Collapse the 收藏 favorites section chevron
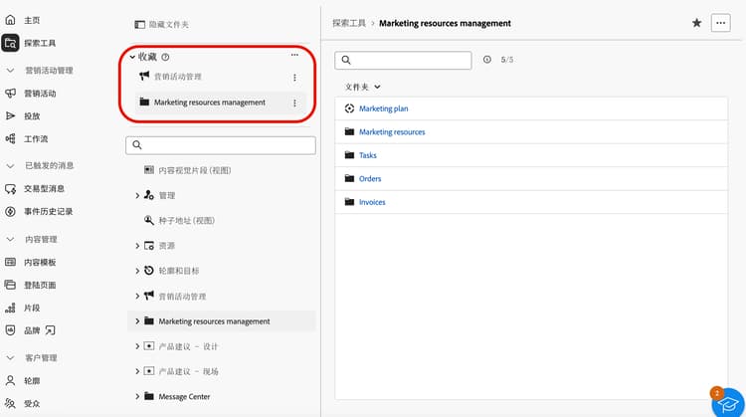This screenshot has height=417, width=746. [132, 57]
